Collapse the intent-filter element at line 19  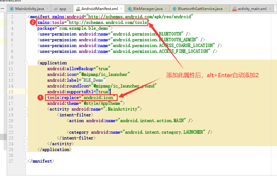point(26,115)
